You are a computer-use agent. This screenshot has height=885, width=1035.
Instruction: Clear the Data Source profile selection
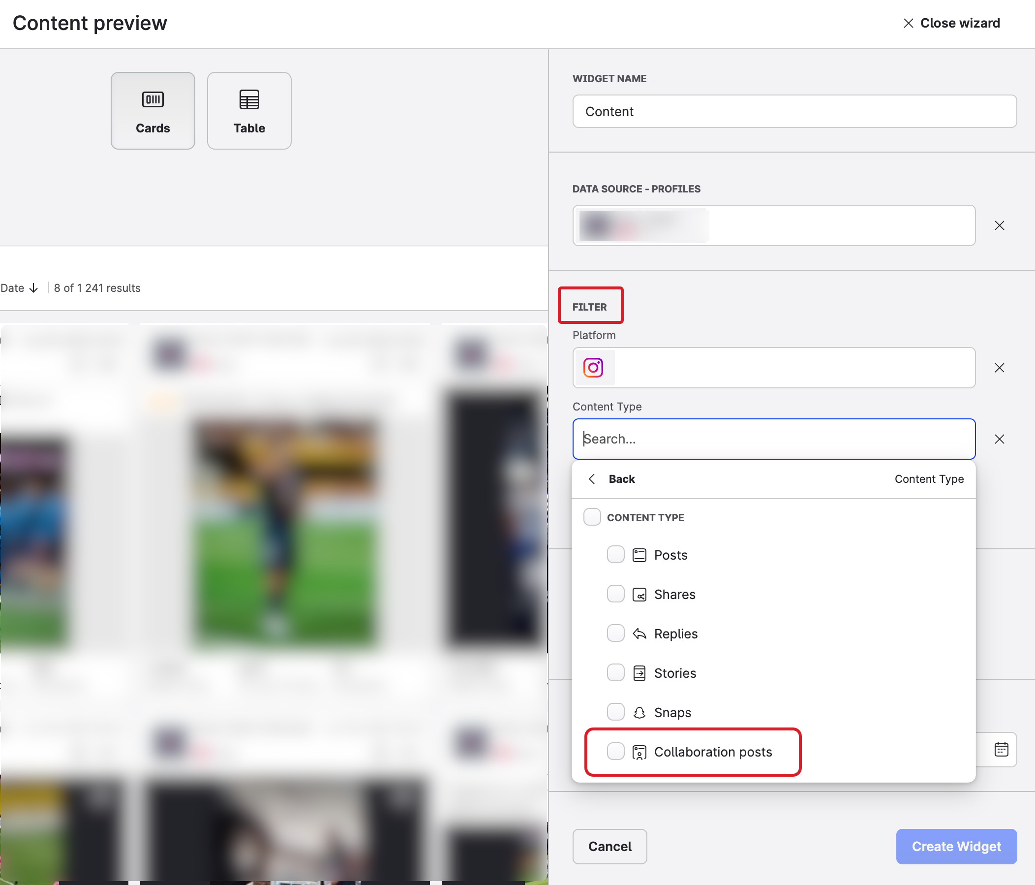(x=999, y=225)
